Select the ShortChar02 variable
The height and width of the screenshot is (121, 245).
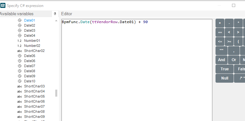34,51
